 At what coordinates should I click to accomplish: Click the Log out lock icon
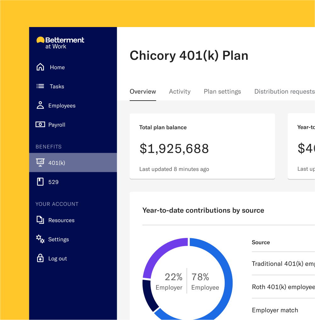tap(40, 258)
